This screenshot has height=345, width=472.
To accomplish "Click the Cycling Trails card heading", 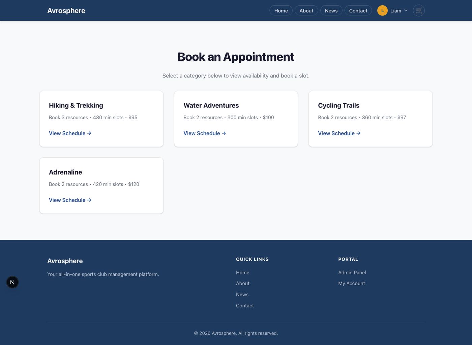I will click(338, 105).
